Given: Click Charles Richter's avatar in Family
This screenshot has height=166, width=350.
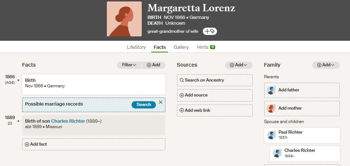Looking at the screenshot, I should (x=277, y=153).
